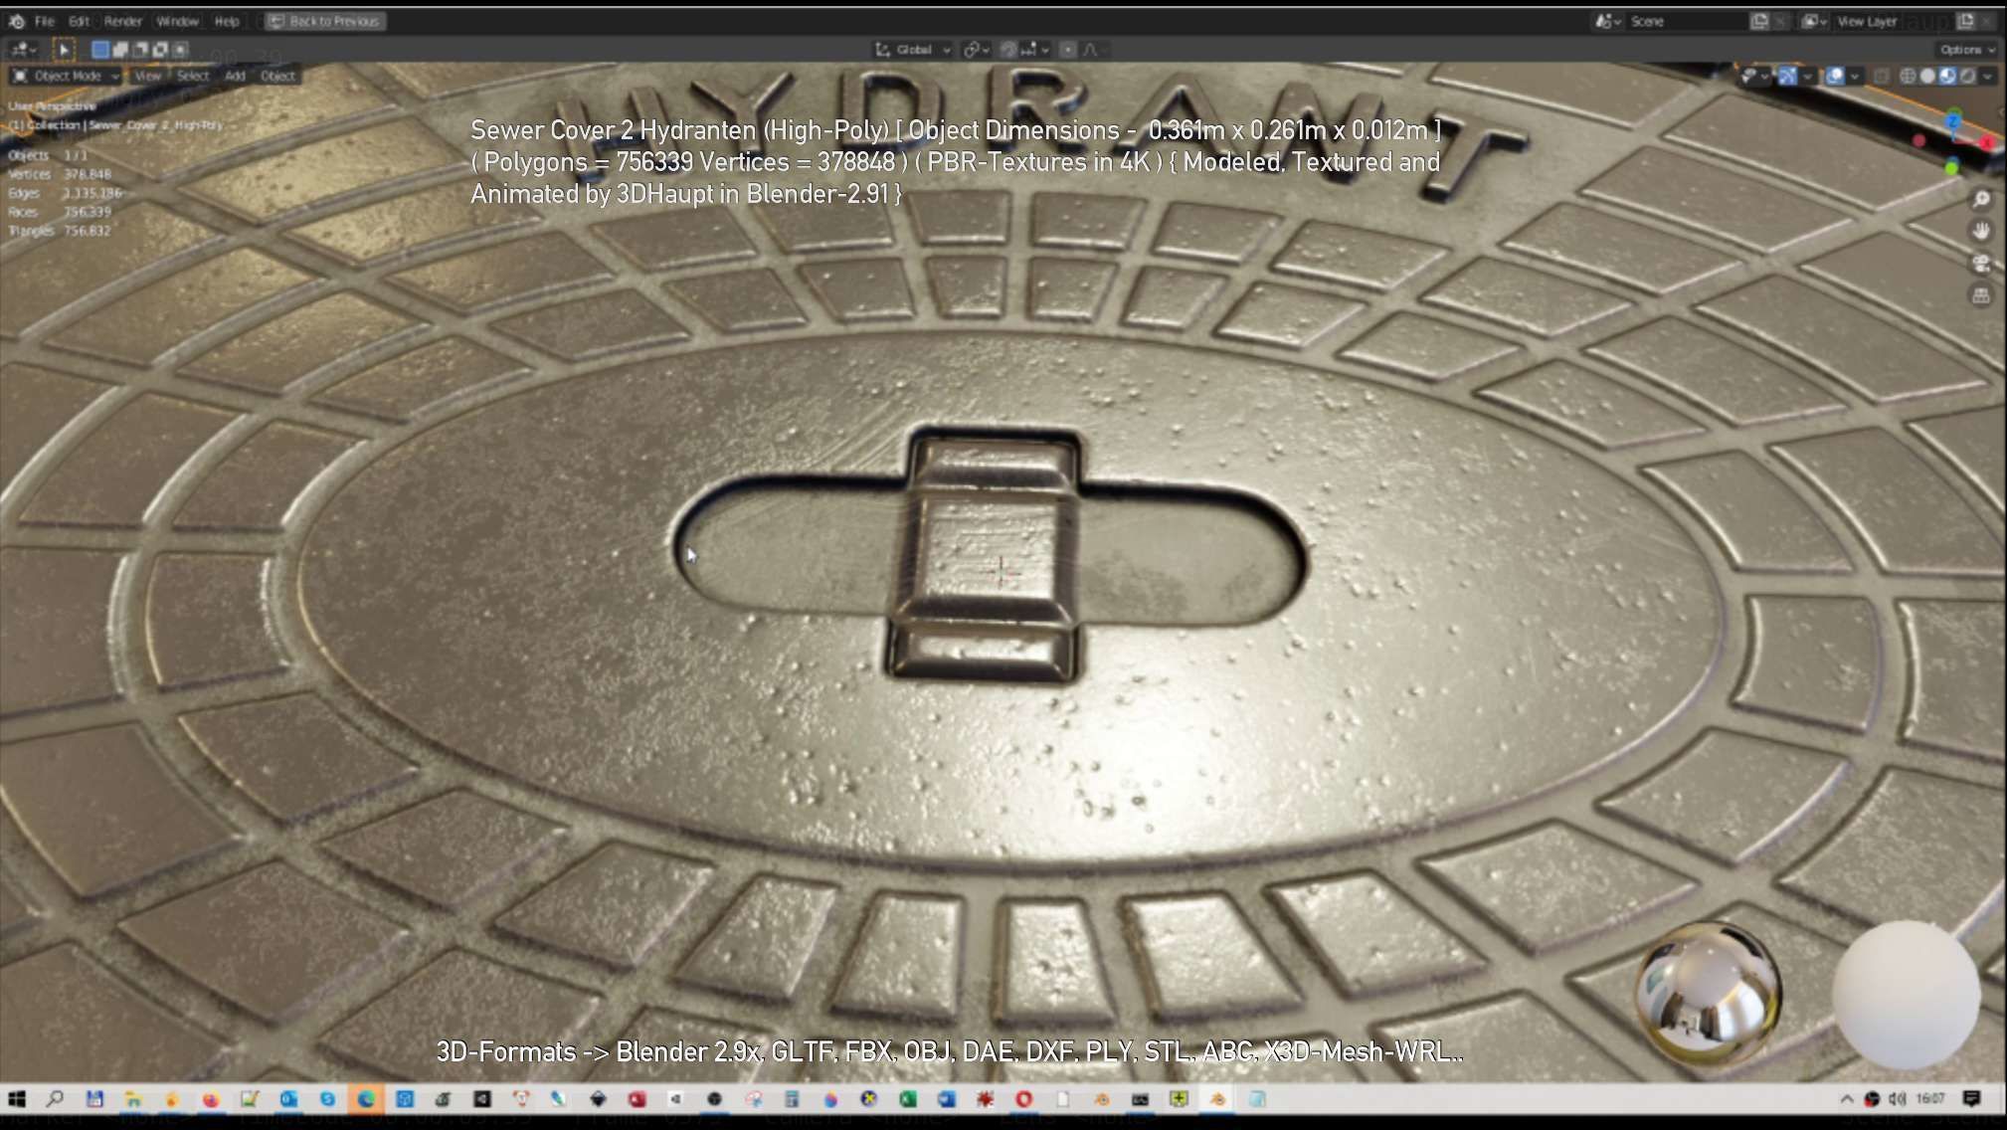
Task: Click the zoom view magnifier icon
Action: [1981, 199]
